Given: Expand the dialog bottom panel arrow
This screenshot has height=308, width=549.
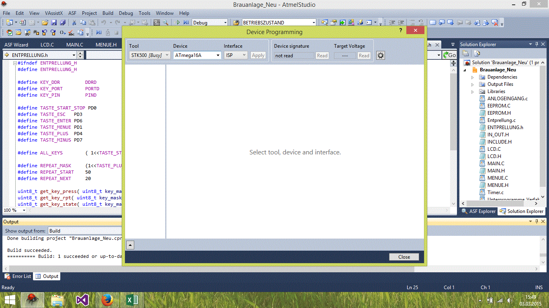Looking at the screenshot, I should 130,245.
